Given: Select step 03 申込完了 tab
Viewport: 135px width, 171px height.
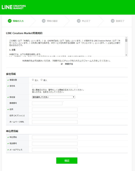Looking at the screenshot, I should pyautogui.click(x=83, y=21).
